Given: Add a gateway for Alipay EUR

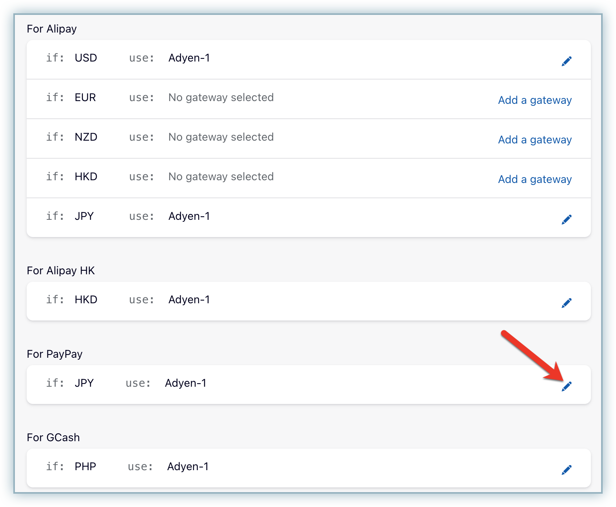Looking at the screenshot, I should pos(535,100).
